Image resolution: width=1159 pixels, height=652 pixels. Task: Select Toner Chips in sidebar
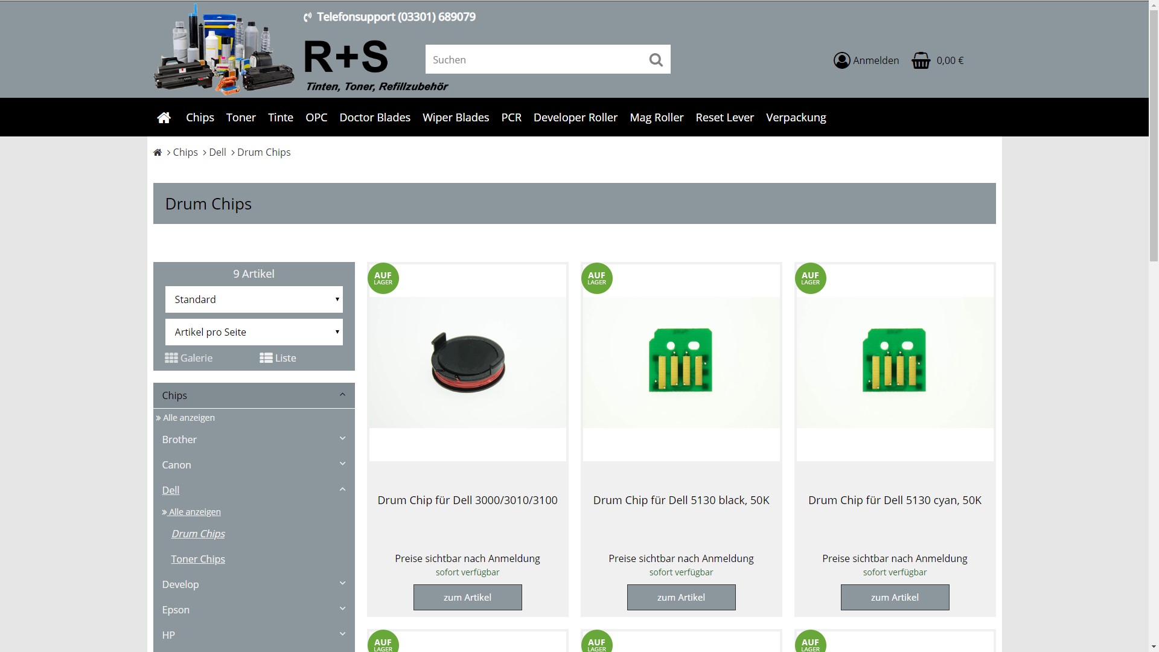pos(198,559)
